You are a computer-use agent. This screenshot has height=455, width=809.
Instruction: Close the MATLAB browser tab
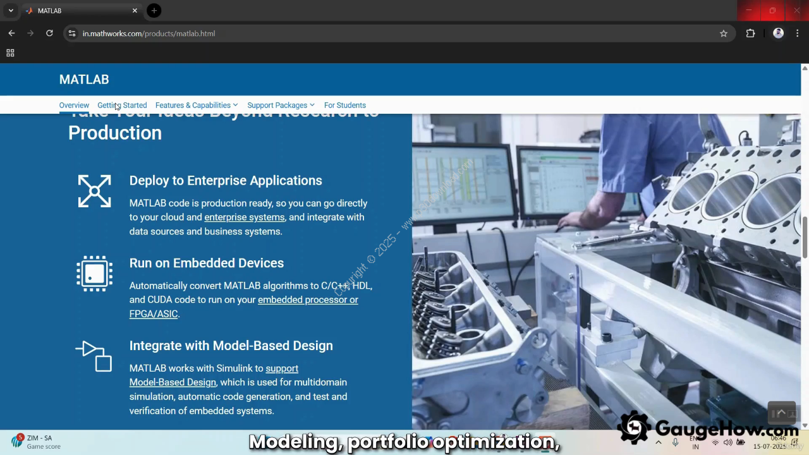click(135, 11)
